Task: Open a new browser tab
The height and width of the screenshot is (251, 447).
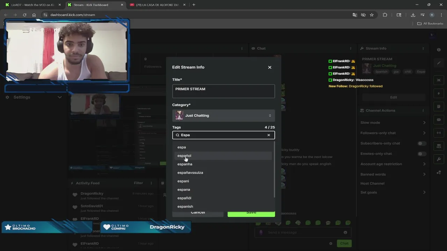Action: click(x=193, y=5)
